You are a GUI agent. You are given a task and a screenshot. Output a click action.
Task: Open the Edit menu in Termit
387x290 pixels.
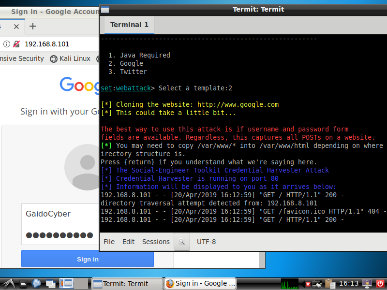point(128,242)
